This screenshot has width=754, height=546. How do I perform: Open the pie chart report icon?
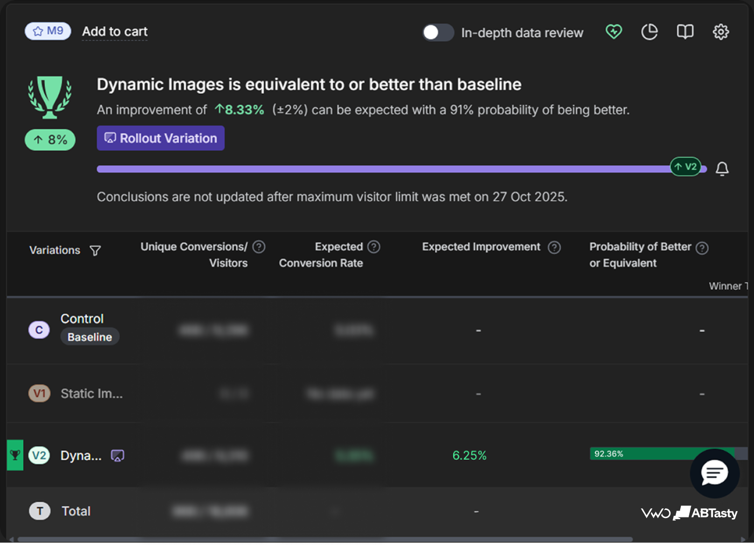650,32
